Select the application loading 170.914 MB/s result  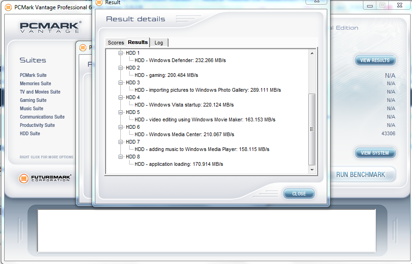(179, 164)
